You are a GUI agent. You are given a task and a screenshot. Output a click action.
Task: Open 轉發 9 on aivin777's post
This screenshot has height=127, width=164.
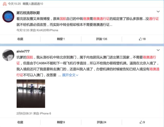[61, 122]
